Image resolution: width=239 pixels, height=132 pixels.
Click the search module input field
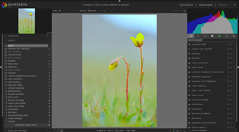pos(220,40)
